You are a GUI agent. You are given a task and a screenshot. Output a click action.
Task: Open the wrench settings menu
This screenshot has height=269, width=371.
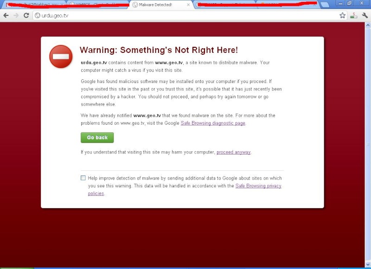[365, 16]
